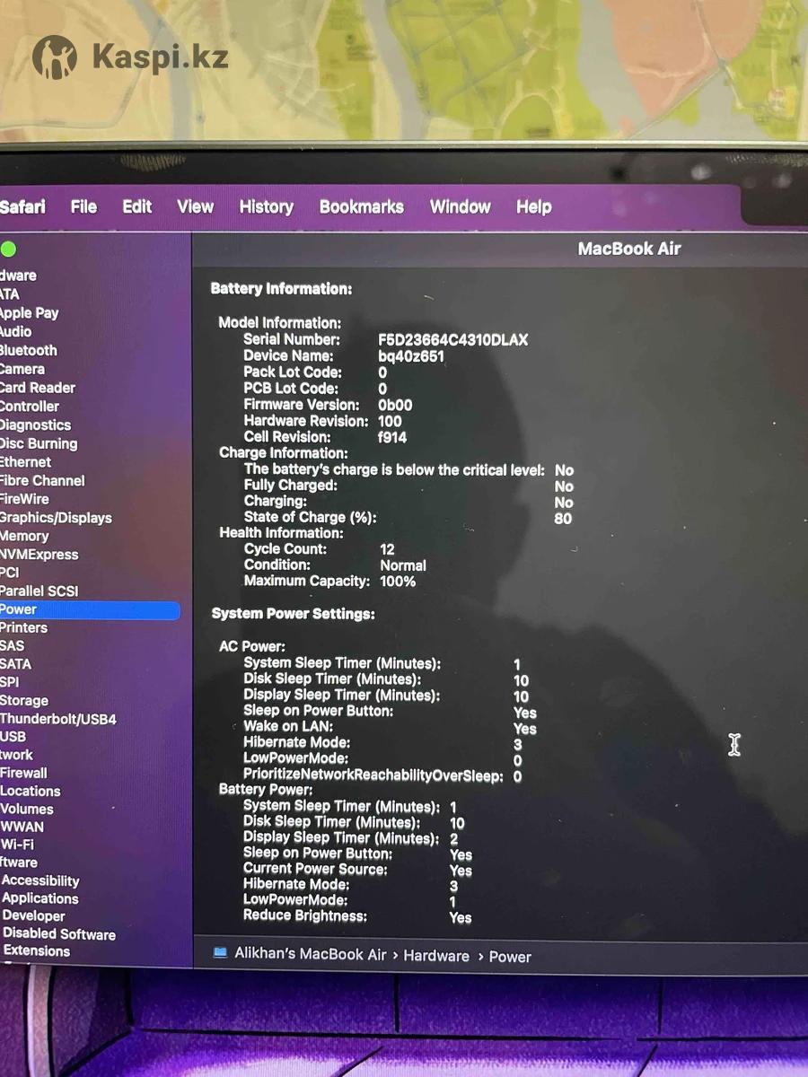Click Hardware Revision value 100

tap(391, 421)
